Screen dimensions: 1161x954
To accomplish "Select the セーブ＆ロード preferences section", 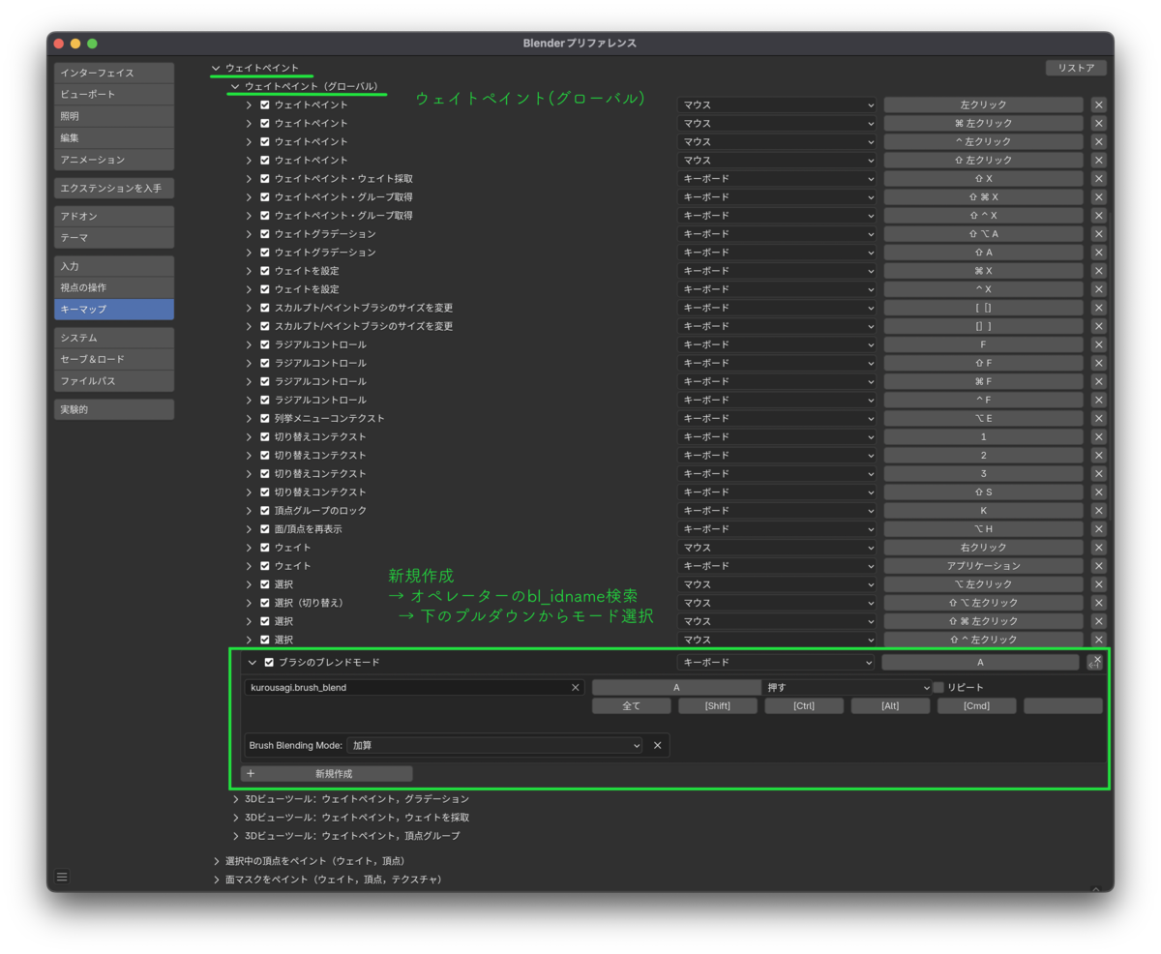I will (x=114, y=360).
